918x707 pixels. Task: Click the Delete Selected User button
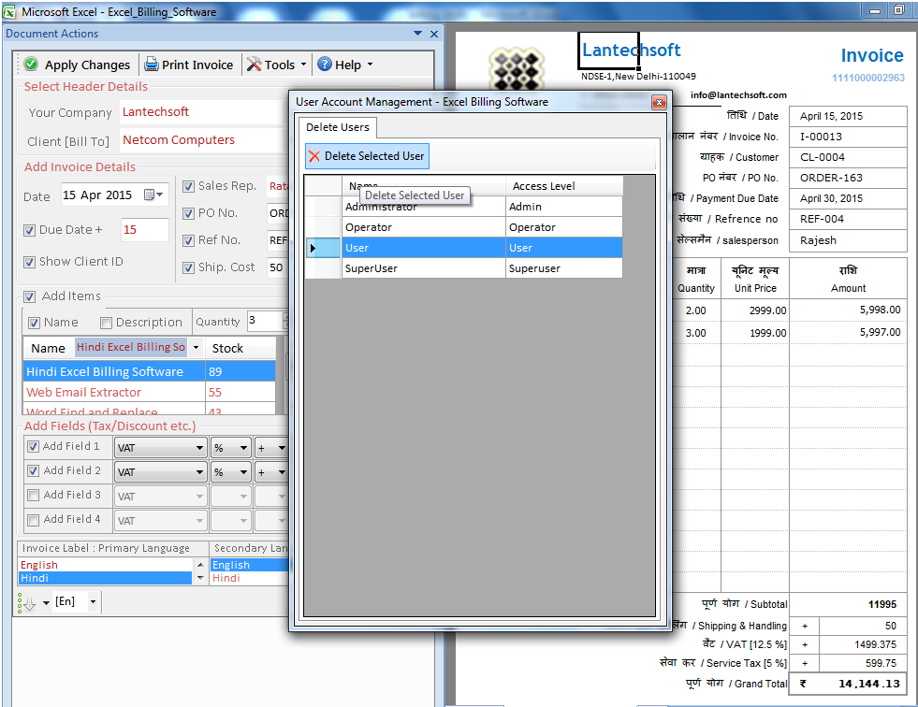(367, 156)
